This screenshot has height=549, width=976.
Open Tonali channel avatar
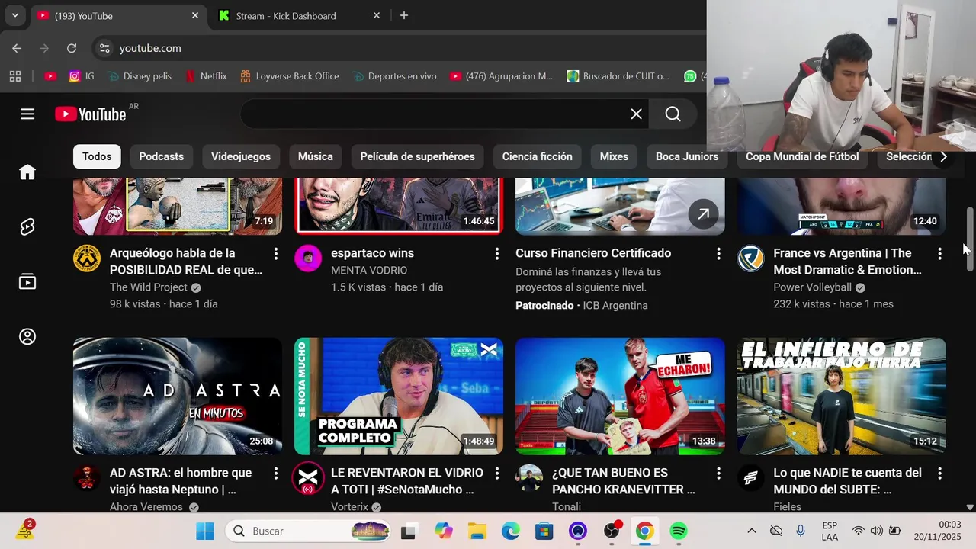click(529, 478)
